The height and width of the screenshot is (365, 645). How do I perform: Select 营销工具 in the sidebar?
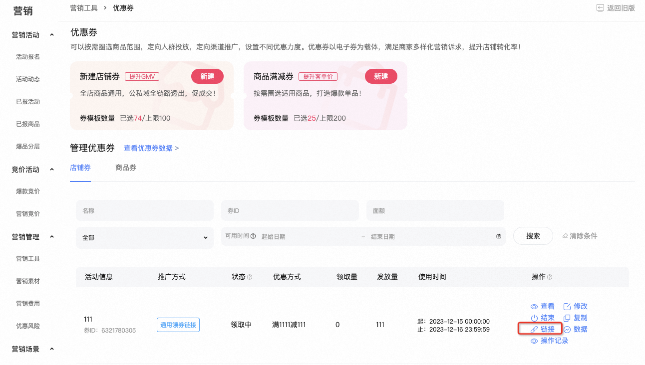tap(28, 259)
